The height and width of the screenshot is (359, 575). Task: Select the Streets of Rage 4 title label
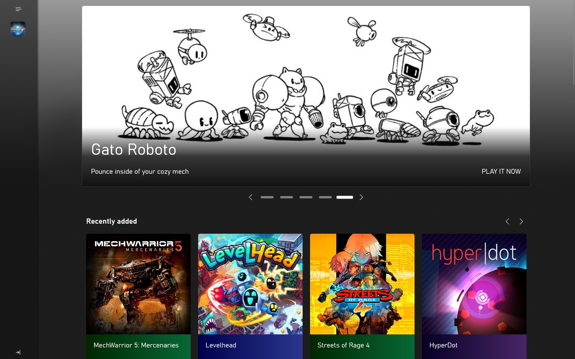point(344,345)
